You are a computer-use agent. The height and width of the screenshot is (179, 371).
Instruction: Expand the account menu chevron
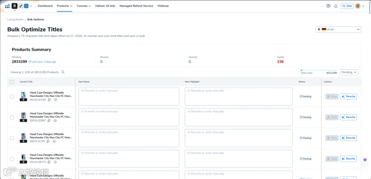point(363,6)
